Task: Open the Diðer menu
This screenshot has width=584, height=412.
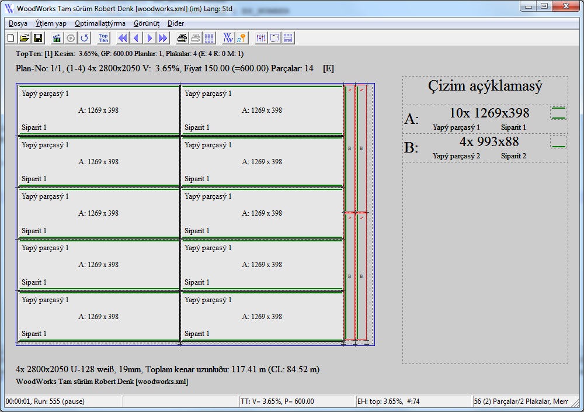Action: pyautogui.click(x=175, y=23)
